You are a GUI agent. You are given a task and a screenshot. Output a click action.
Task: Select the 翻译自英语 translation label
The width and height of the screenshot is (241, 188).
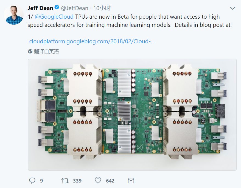pyautogui.click(x=46, y=51)
